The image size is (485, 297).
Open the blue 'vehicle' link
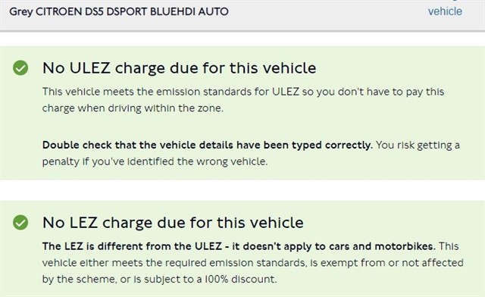[445, 11]
